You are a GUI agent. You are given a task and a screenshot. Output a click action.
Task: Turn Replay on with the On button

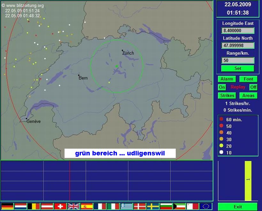[x=222, y=87]
